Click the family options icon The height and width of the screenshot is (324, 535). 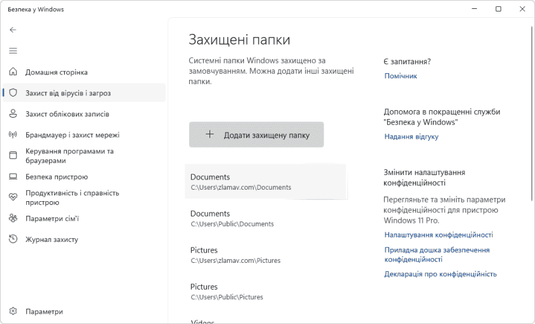point(13,218)
